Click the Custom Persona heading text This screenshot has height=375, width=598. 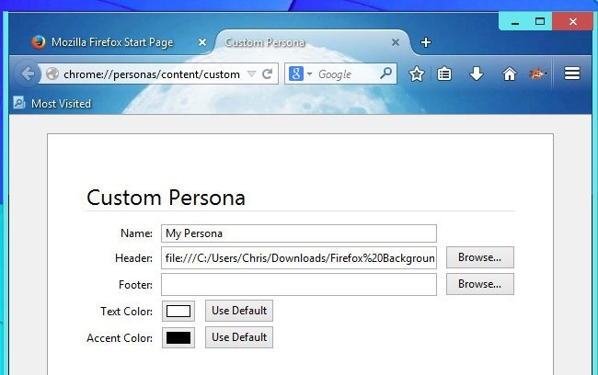[166, 198]
